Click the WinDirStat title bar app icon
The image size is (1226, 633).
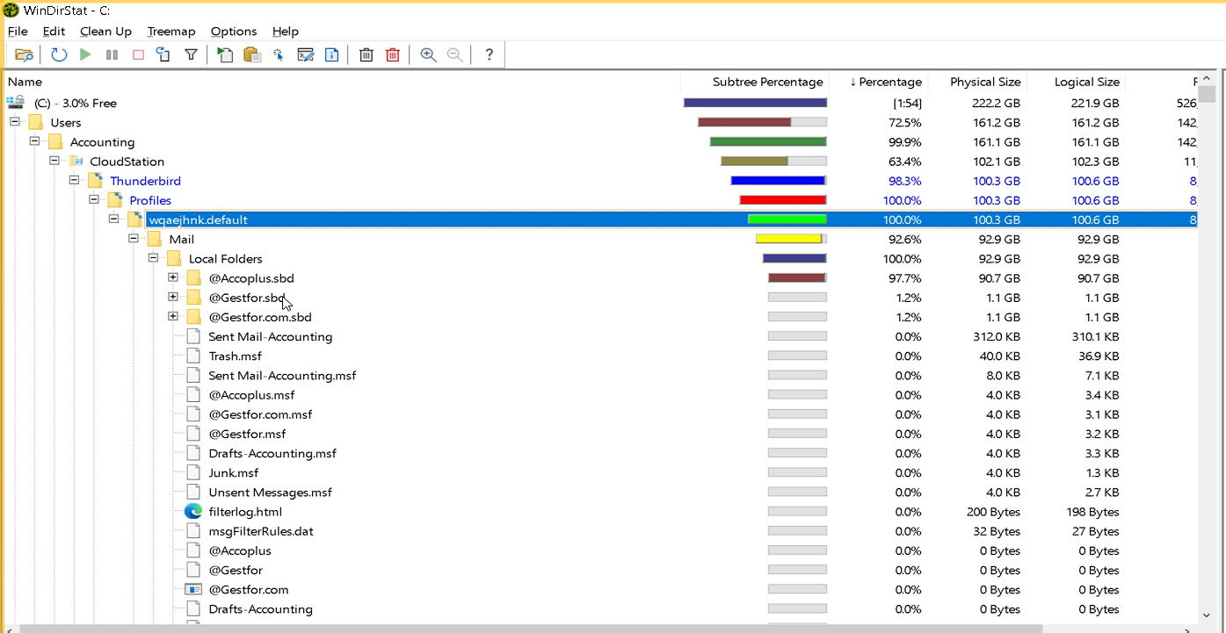coord(11,11)
